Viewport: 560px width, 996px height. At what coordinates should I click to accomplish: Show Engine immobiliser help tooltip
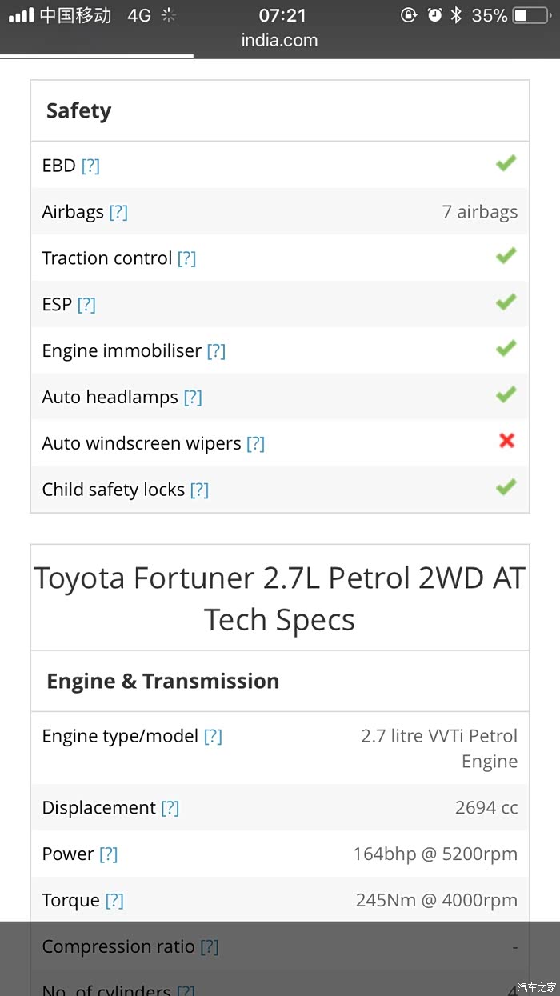coord(216,351)
